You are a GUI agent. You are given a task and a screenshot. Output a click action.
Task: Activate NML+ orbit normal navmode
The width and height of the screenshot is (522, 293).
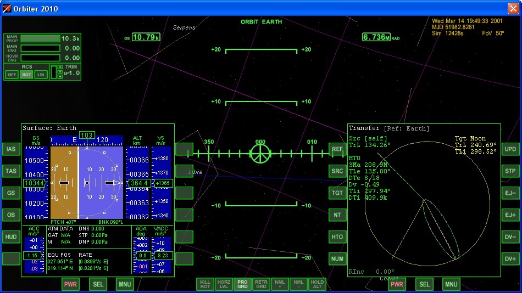(280, 284)
